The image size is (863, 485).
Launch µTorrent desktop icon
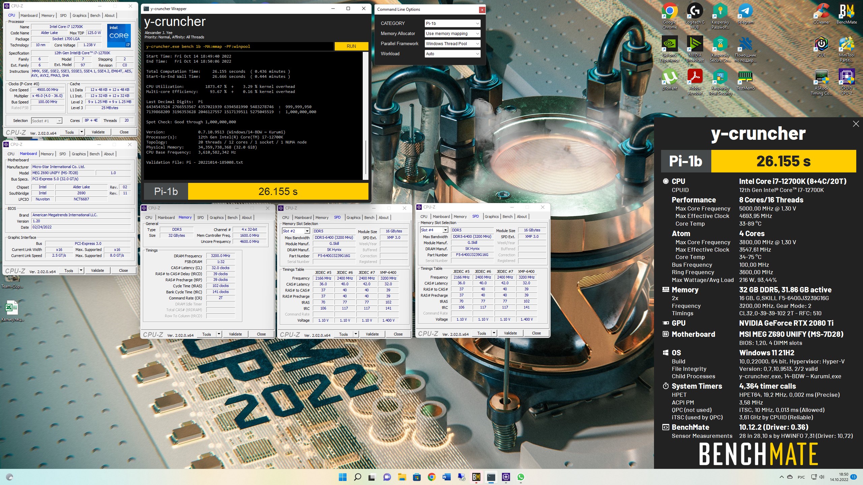click(669, 80)
